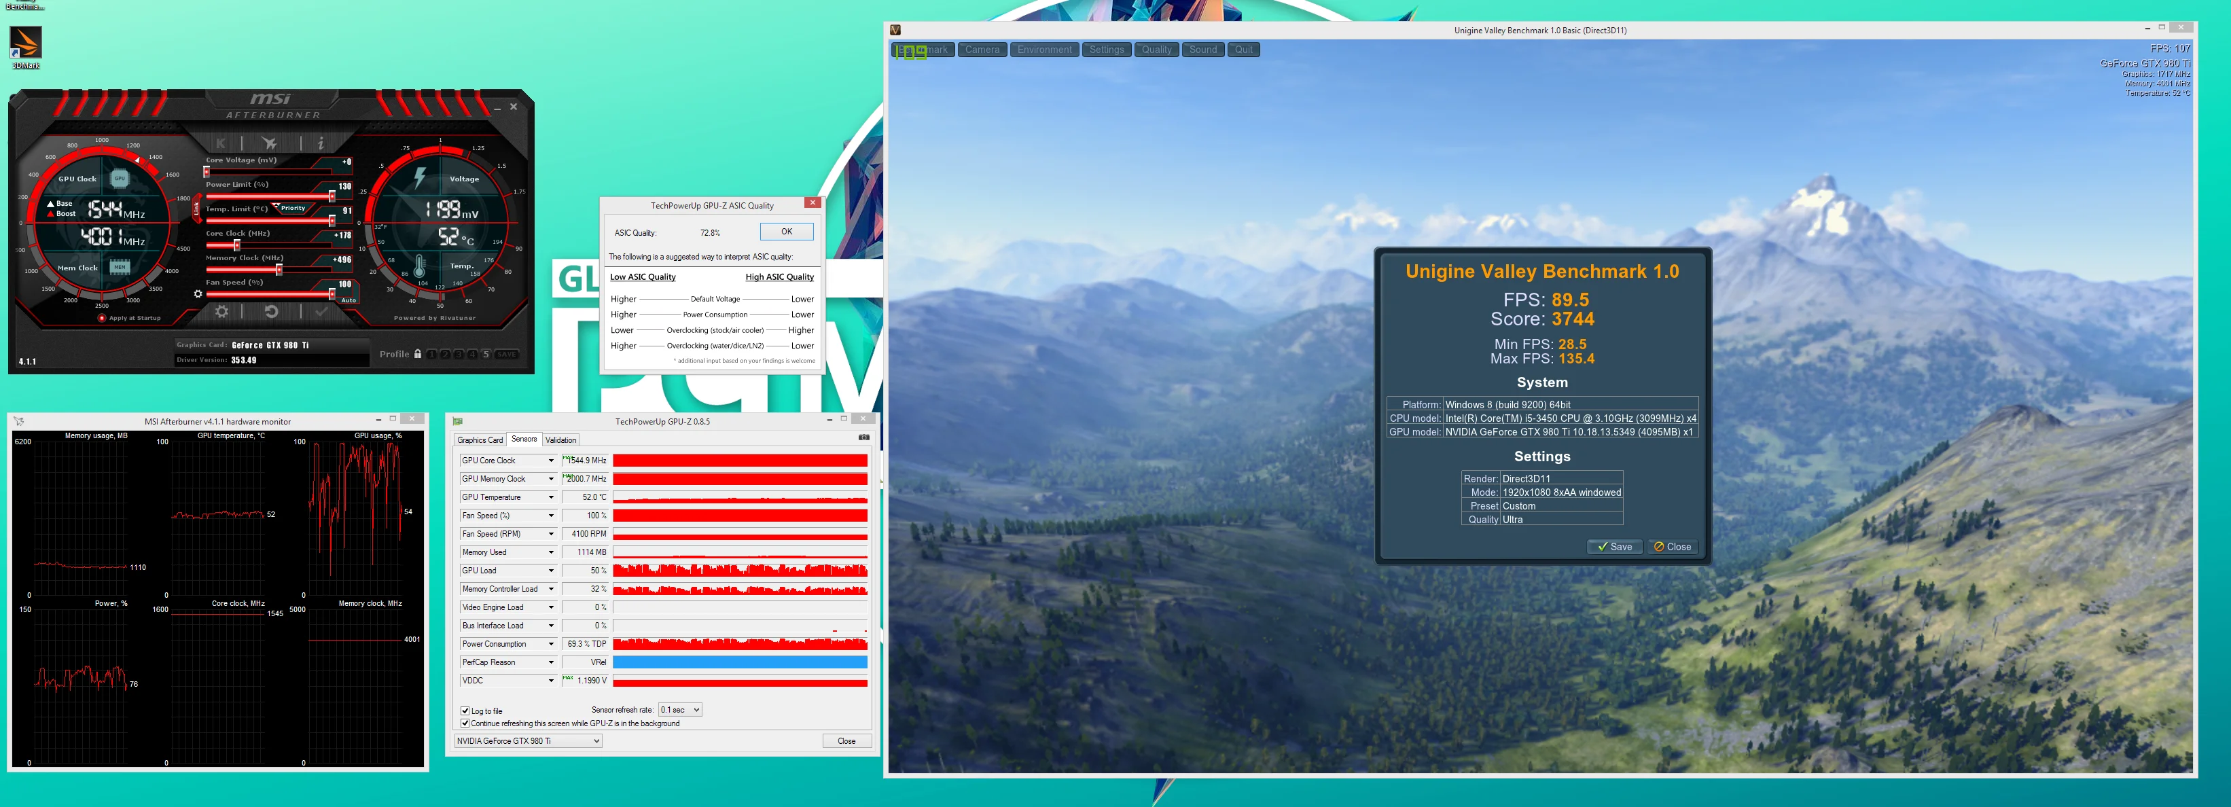This screenshot has width=2231, height=807.
Task: Open Afterburner settings gear at the bottom
Action: (221, 311)
